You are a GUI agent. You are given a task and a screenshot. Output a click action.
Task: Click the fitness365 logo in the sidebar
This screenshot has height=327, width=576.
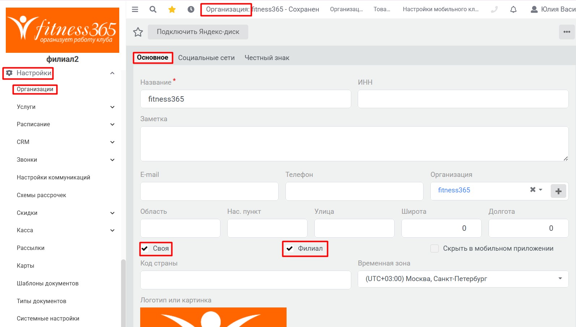[x=63, y=30]
